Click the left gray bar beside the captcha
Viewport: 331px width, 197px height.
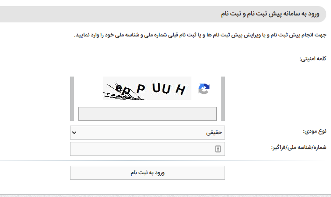pos(72,98)
